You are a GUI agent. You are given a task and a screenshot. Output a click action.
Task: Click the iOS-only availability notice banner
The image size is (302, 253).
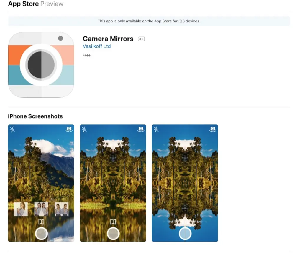point(149,21)
